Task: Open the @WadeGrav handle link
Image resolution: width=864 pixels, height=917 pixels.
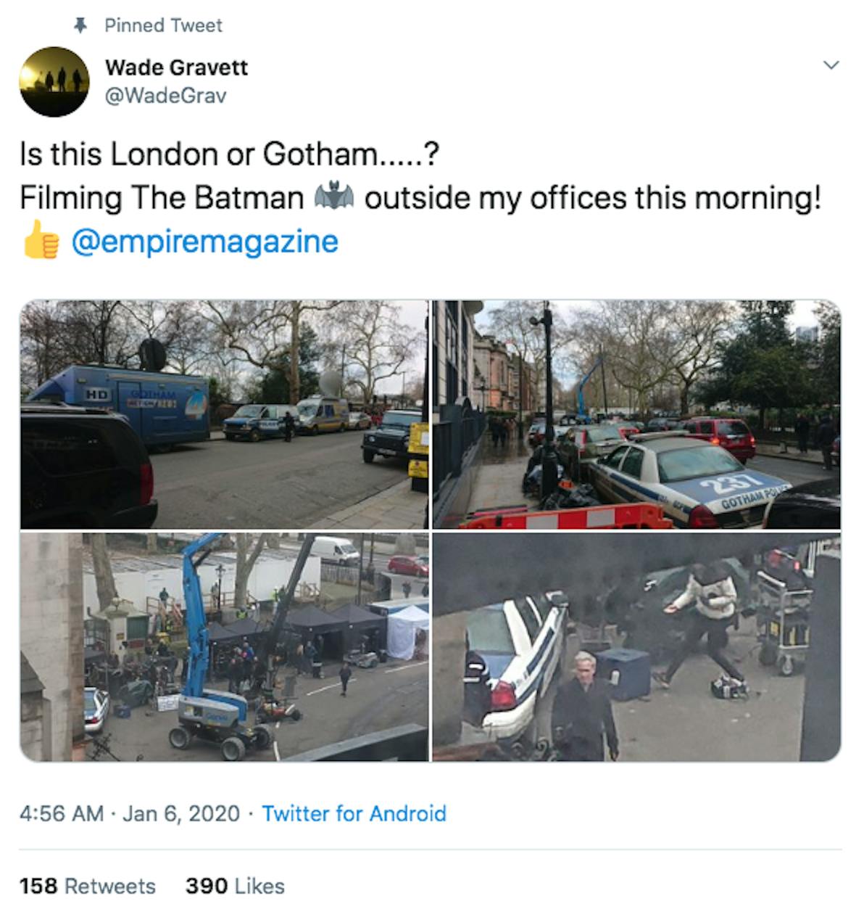Action: coord(165,96)
